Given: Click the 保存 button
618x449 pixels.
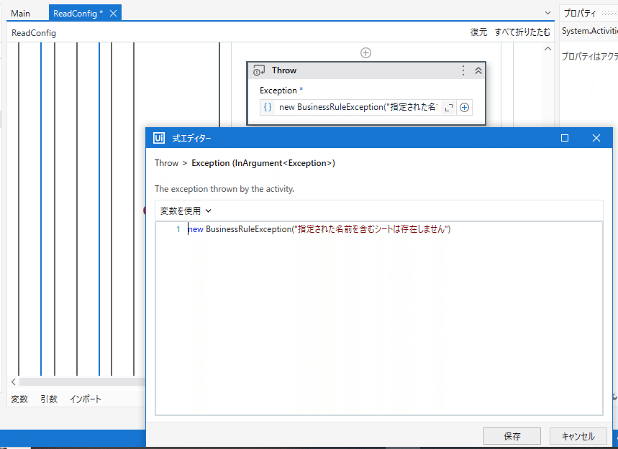Looking at the screenshot, I should [x=512, y=436].
